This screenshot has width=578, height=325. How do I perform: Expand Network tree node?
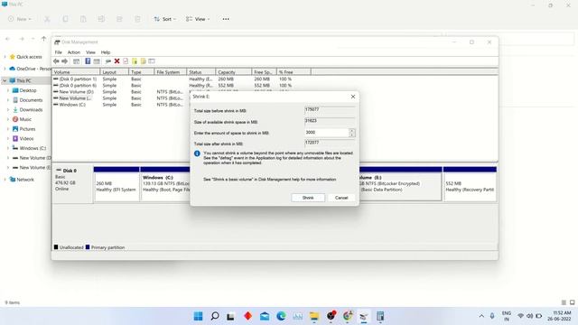coord(5,180)
